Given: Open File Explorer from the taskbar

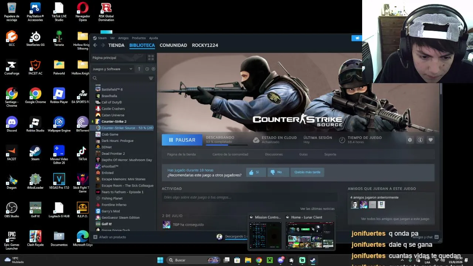Looking at the screenshot, I should 248,260.
